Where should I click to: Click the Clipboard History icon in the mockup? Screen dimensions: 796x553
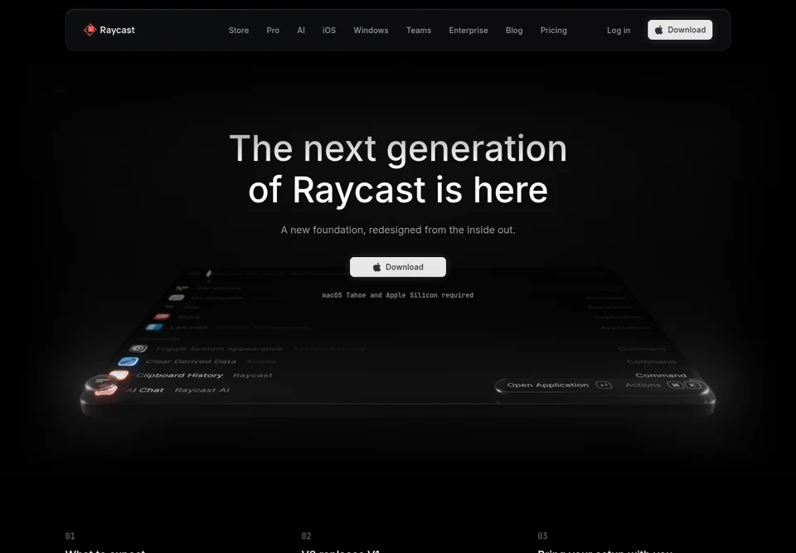[x=119, y=375]
